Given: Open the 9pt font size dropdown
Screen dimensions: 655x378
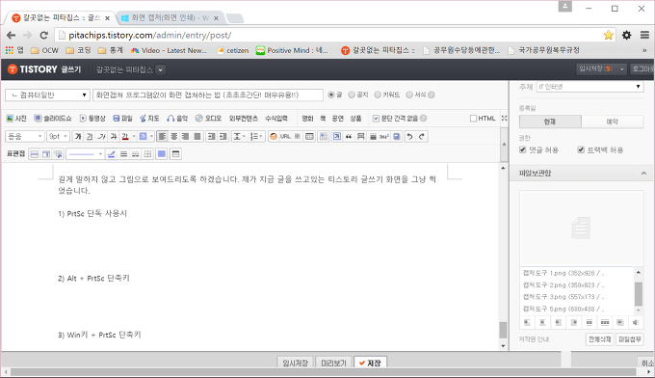Looking at the screenshot, I should [x=58, y=136].
